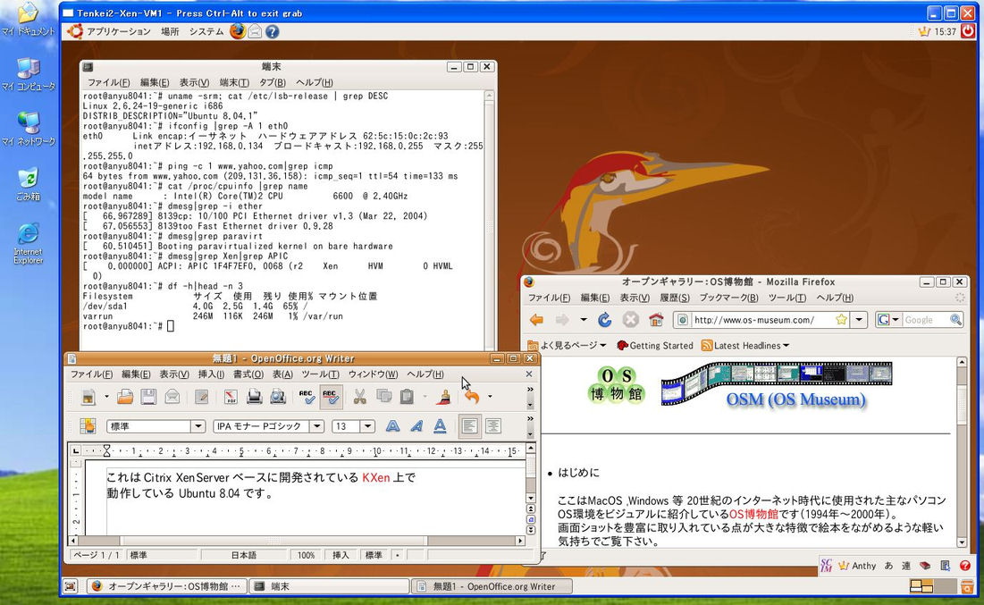
Task: Expand the font name IPA モナー Pゴシック dropdown
Action: 317,427
